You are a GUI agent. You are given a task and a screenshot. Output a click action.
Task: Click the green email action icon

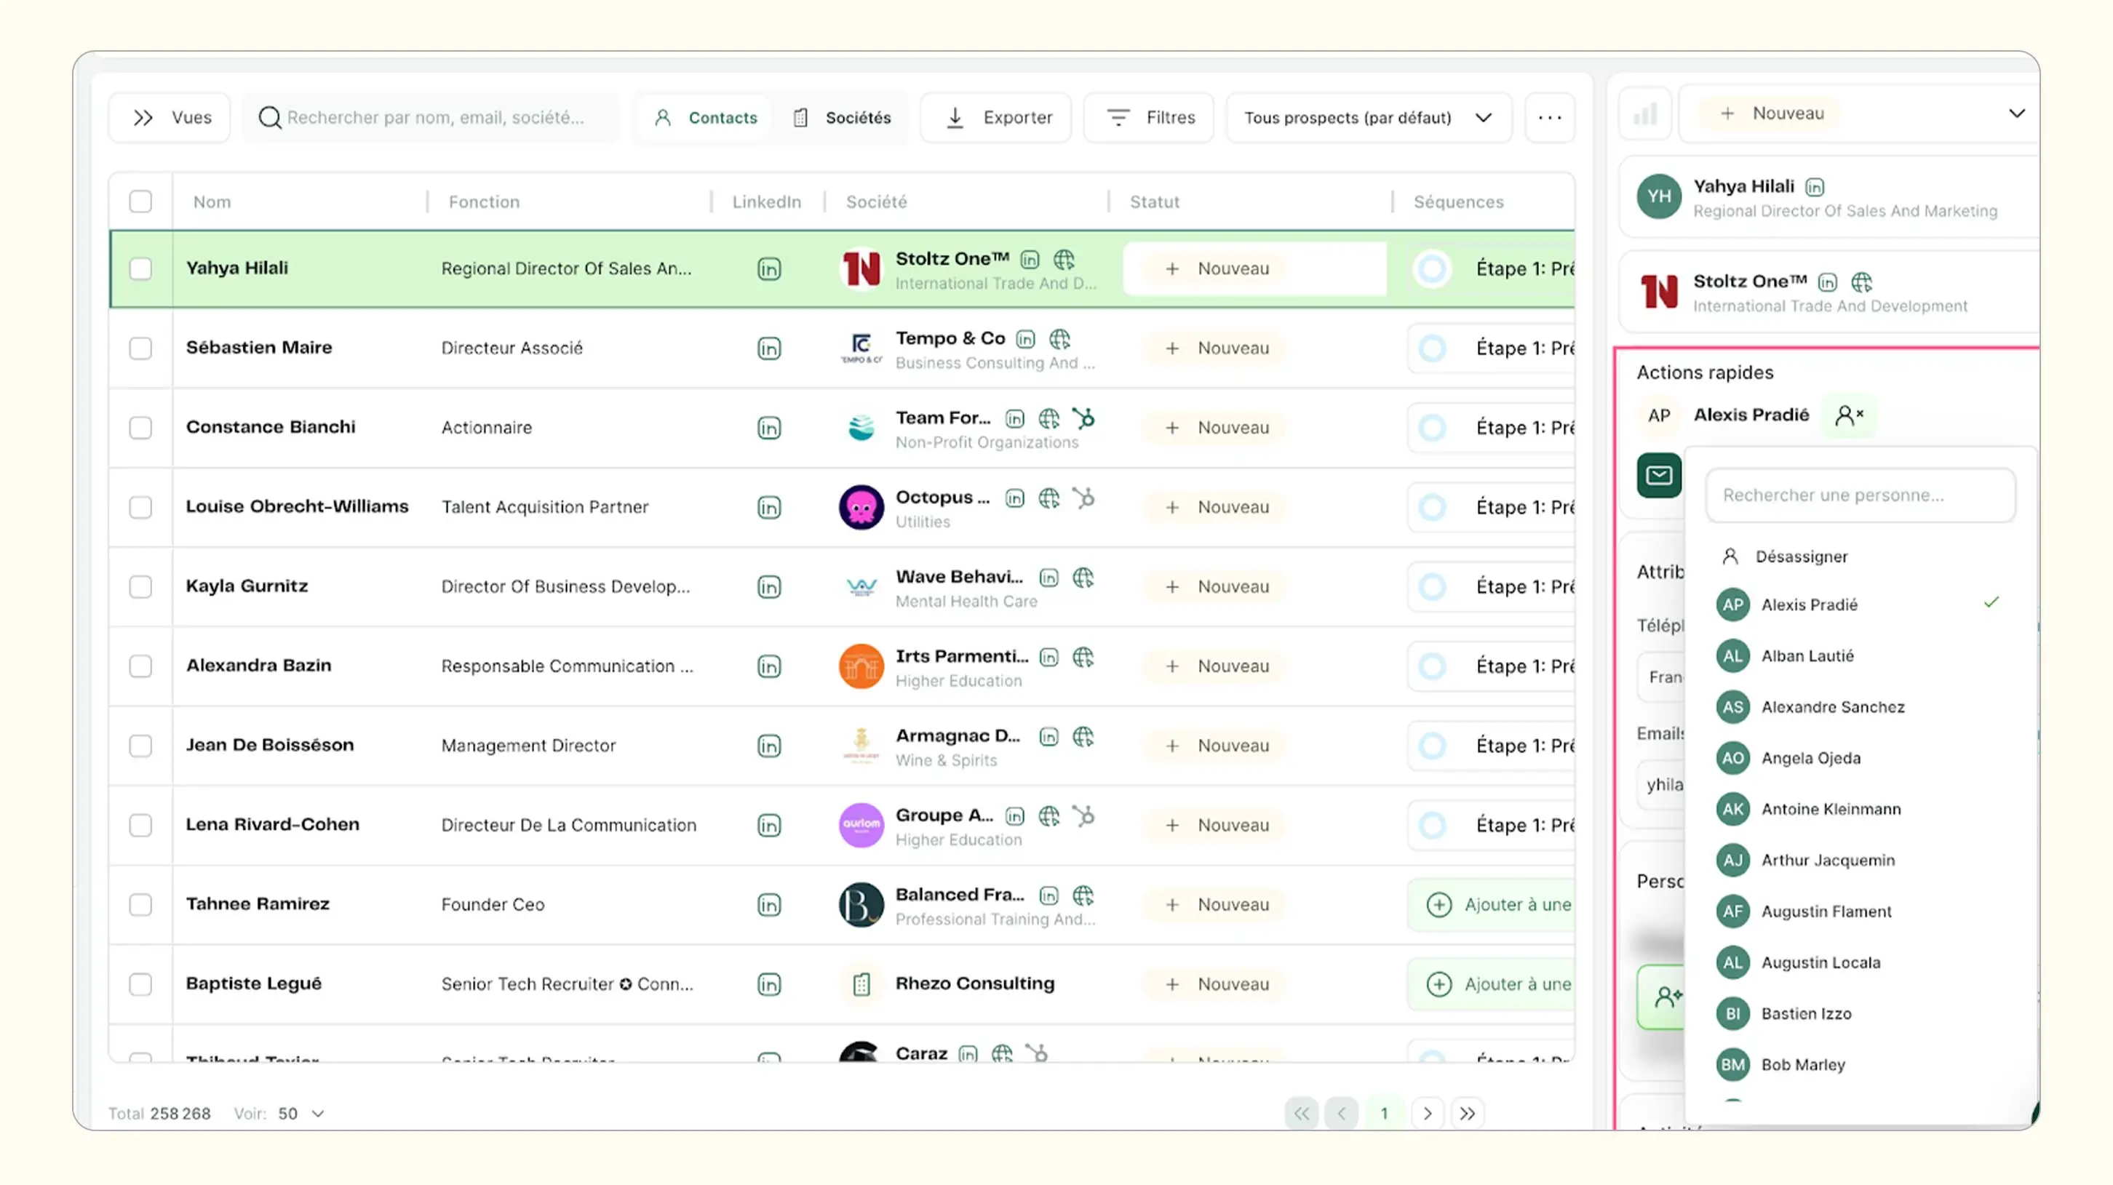tap(1658, 476)
